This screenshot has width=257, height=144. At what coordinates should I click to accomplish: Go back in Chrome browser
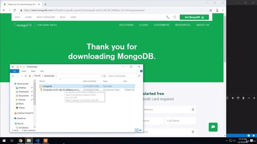[x=4, y=10]
